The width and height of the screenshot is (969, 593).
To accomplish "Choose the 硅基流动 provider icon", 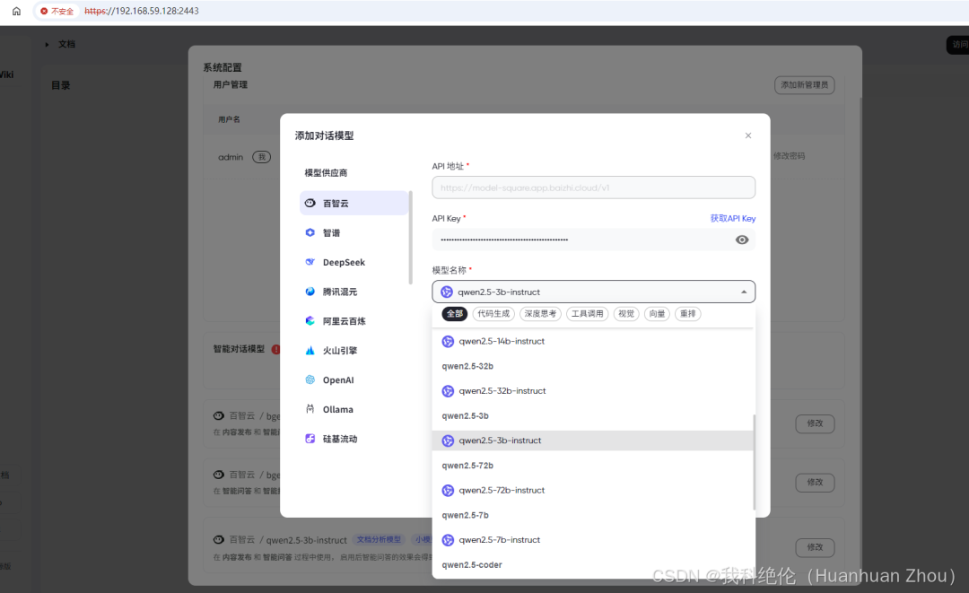I will [x=310, y=439].
